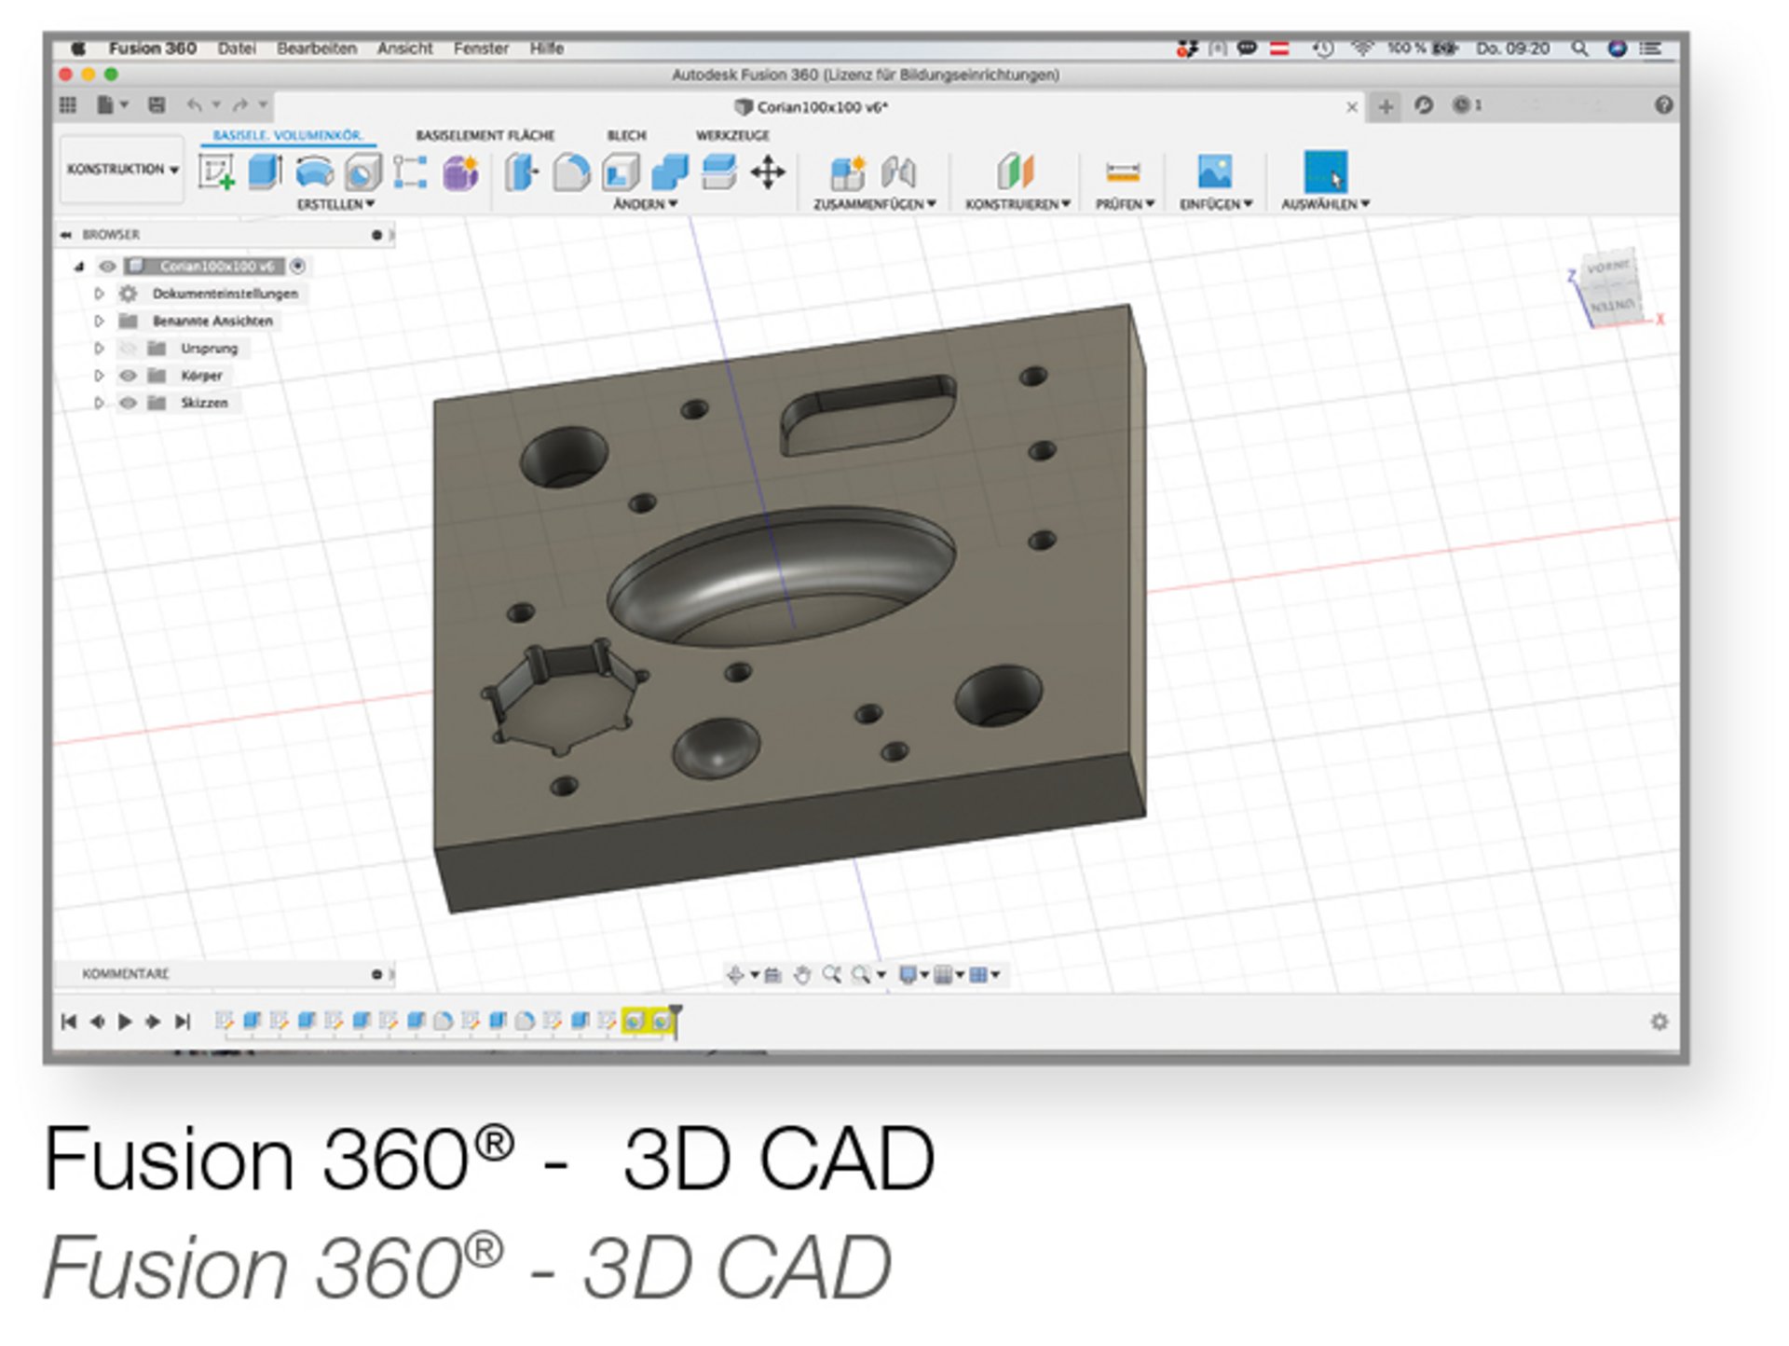The image size is (1789, 1346).
Task: Hide the Körper folder with eye icon
Action: pos(129,376)
